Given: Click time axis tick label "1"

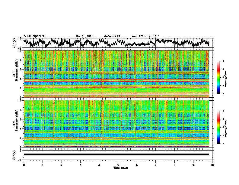Looking at the screenshot, I should coord(43,165).
